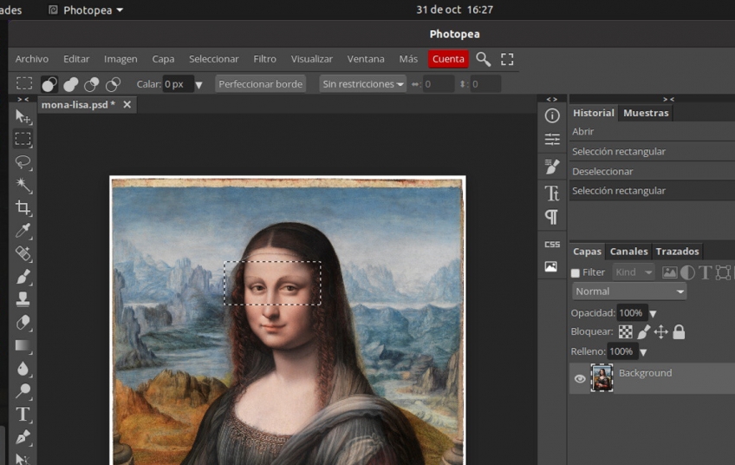Open the Capa menu
This screenshot has height=465, width=735.
[x=163, y=59]
